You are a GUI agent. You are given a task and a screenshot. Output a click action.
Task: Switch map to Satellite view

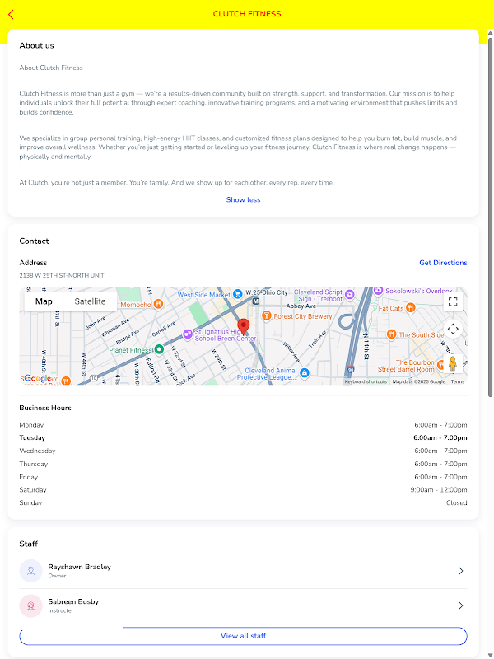[x=90, y=301]
